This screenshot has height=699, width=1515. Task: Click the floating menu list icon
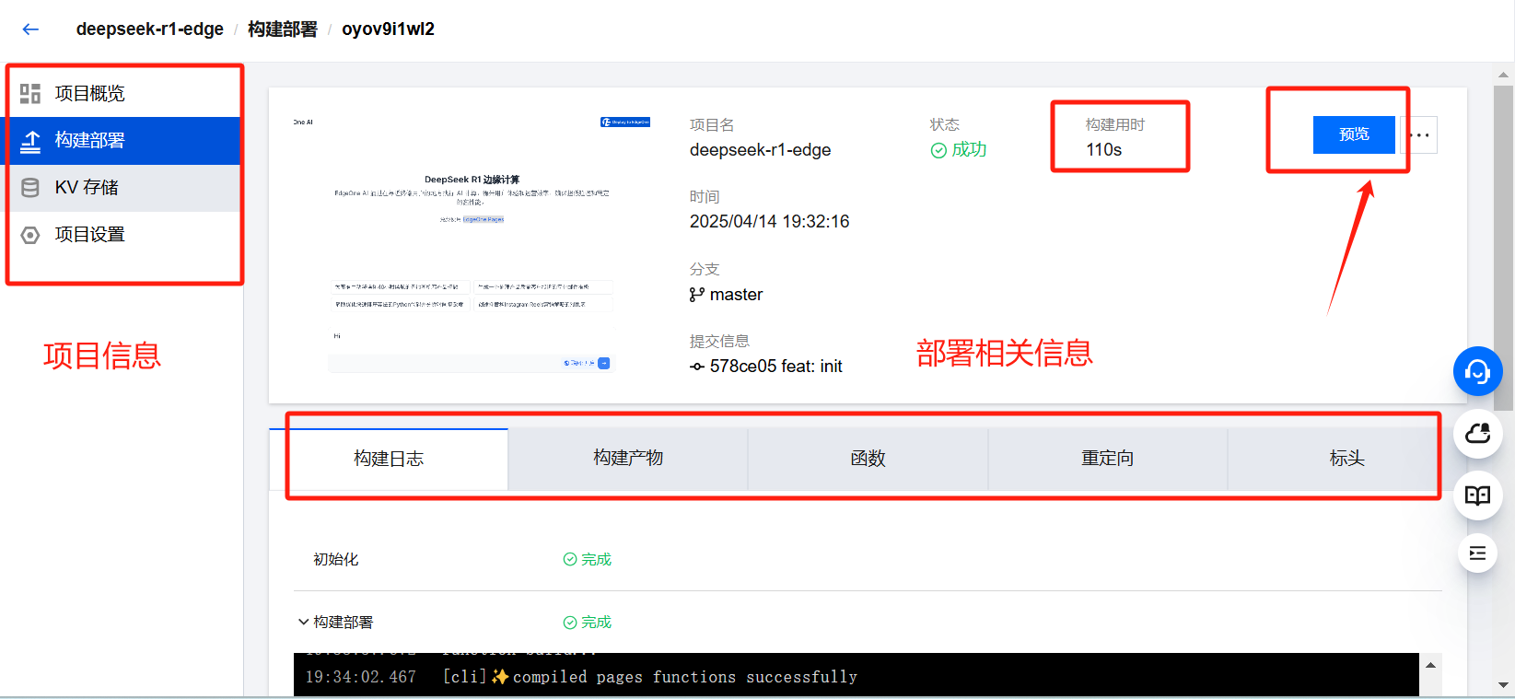(1477, 553)
